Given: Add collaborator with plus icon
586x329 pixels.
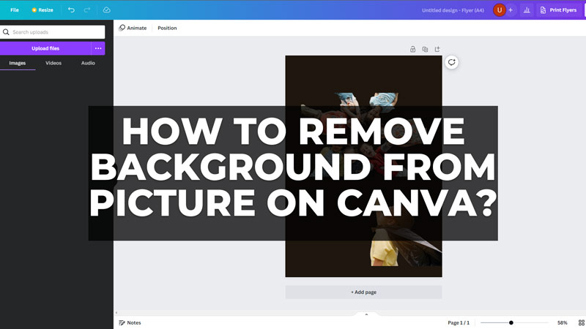Looking at the screenshot, I should point(511,10).
